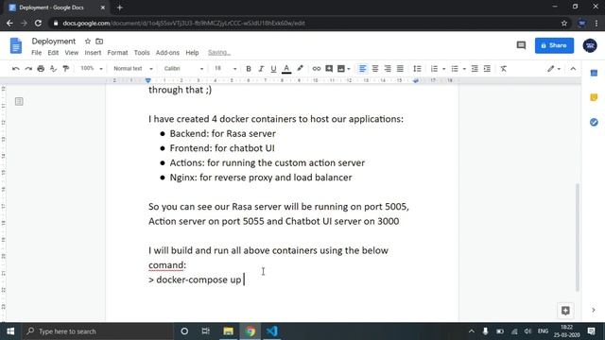605x340 pixels.
Task: Reload the page in Chrome
Action: [x=38, y=23]
